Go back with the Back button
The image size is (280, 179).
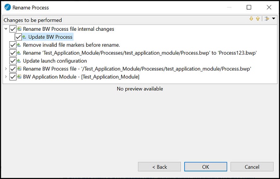click(x=159, y=167)
